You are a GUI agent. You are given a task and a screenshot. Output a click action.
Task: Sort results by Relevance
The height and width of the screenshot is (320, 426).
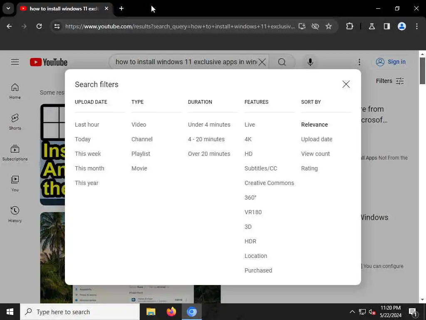click(x=315, y=125)
